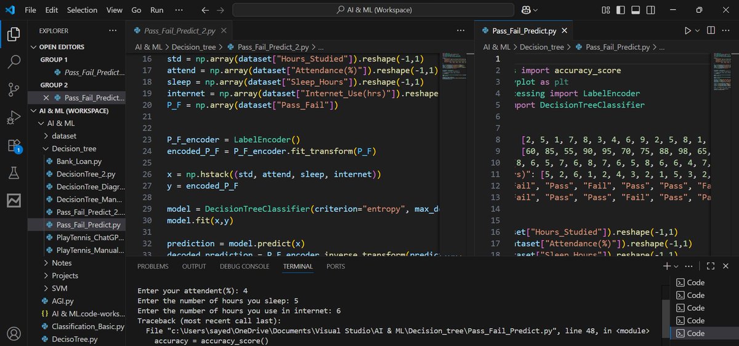Toggle the Primary Side Bar visibility

[621, 10]
